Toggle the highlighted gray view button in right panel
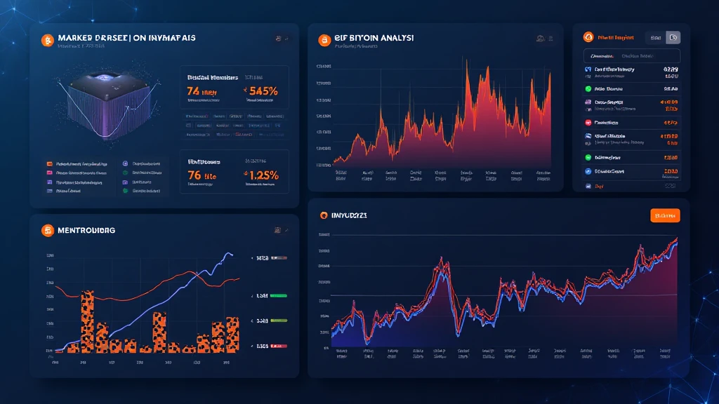This screenshot has width=719, height=404. (x=672, y=37)
